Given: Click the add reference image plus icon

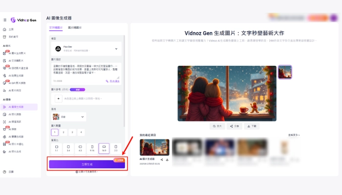Looking at the screenshot, I should [58, 98].
